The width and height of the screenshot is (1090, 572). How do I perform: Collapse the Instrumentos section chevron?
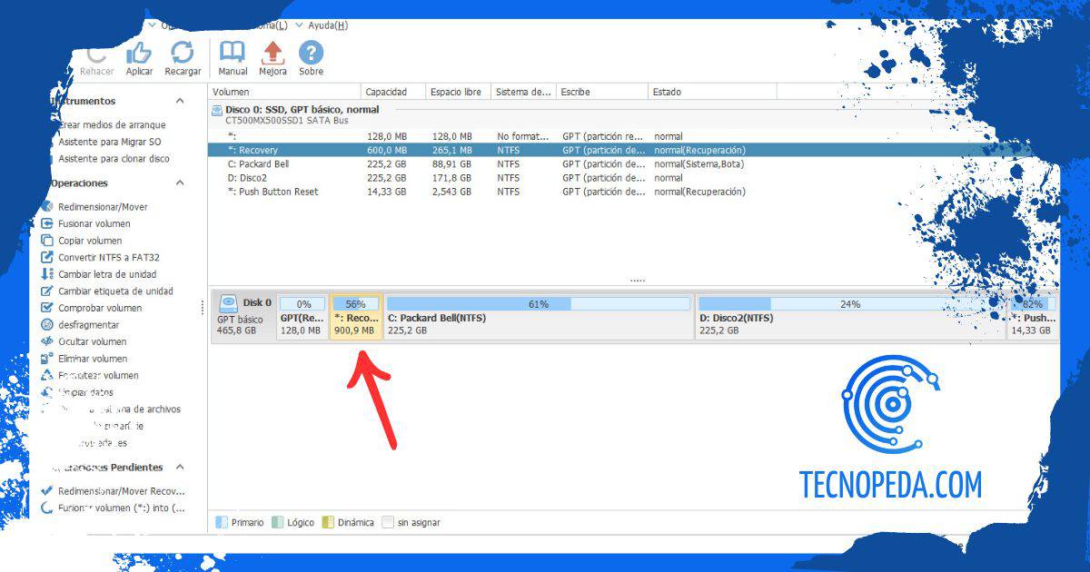coord(180,101)
